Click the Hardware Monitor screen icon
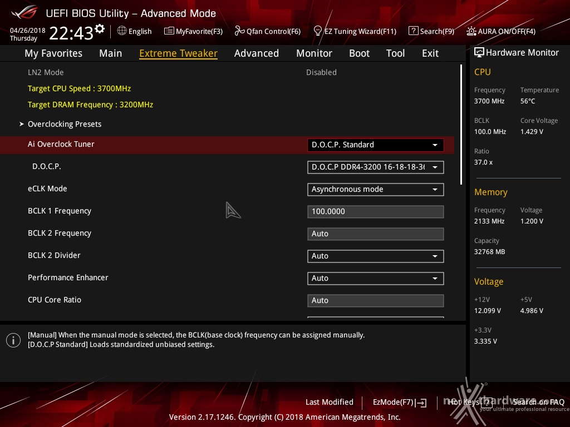570x427 pixels. point(479,52)
